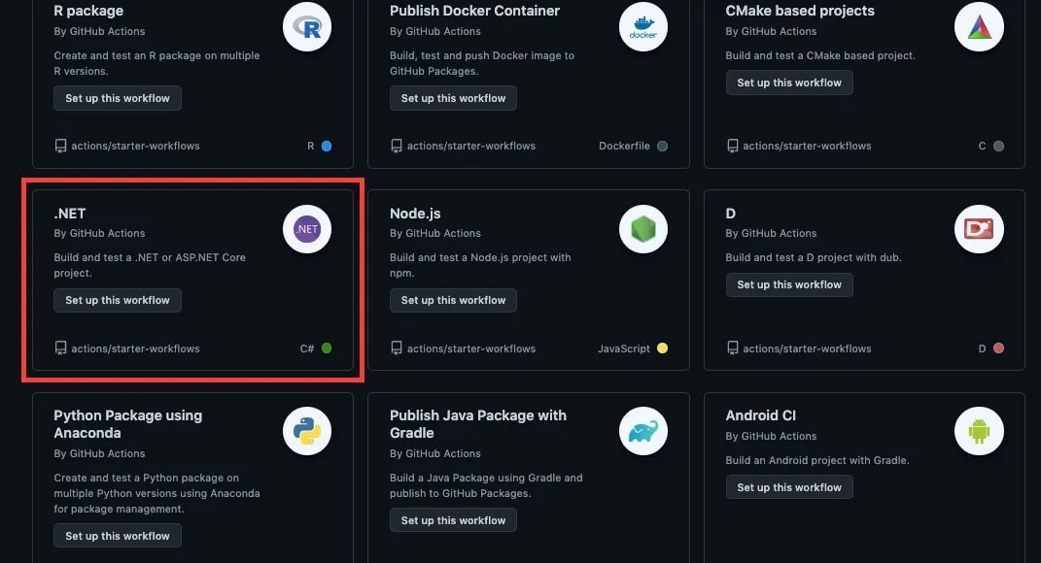Screen dimensions: 1041x563
Task: Click the Python Anaconda logo icon
Action: pyautogui.click(x=307, y=431)
